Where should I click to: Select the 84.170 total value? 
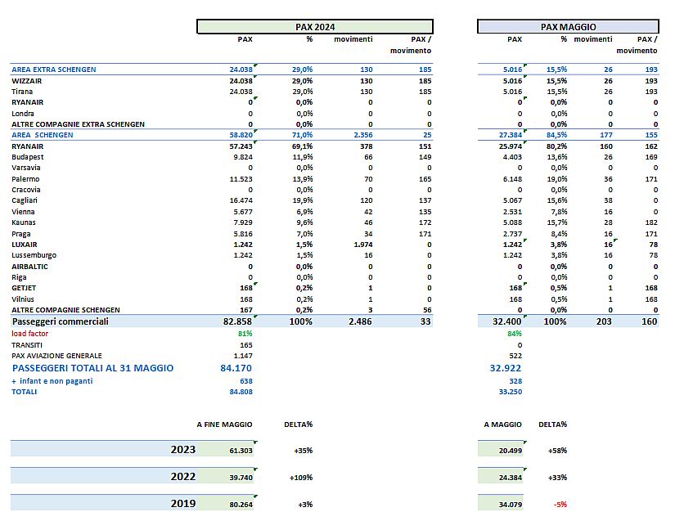(x=236, y=368)
